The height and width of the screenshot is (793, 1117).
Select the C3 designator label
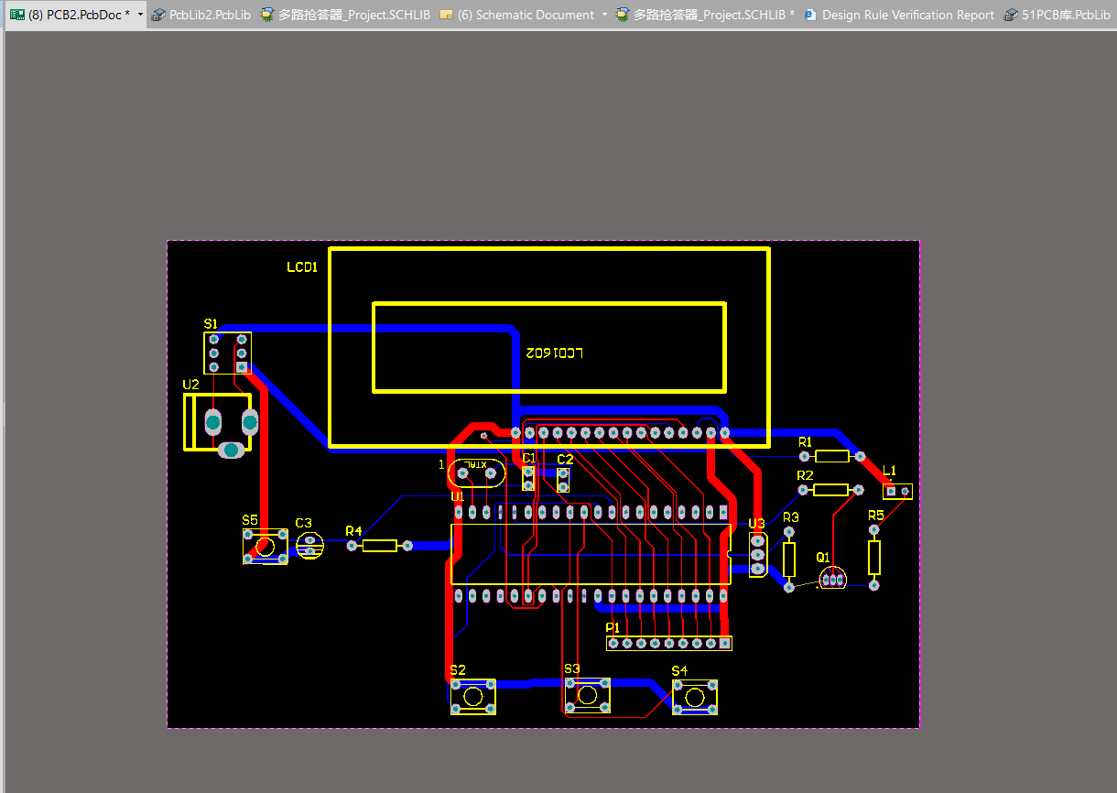[303, 524]
